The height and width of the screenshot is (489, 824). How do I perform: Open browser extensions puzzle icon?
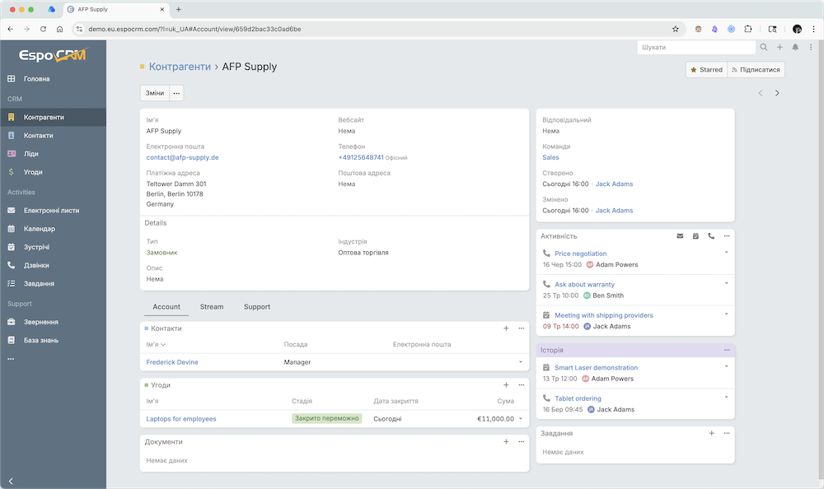(748, 29)
